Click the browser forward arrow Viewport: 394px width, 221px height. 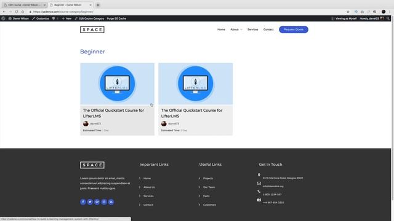(x=10, y=12)
